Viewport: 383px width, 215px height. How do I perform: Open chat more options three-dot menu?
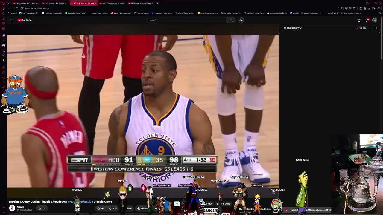(370, 28)
